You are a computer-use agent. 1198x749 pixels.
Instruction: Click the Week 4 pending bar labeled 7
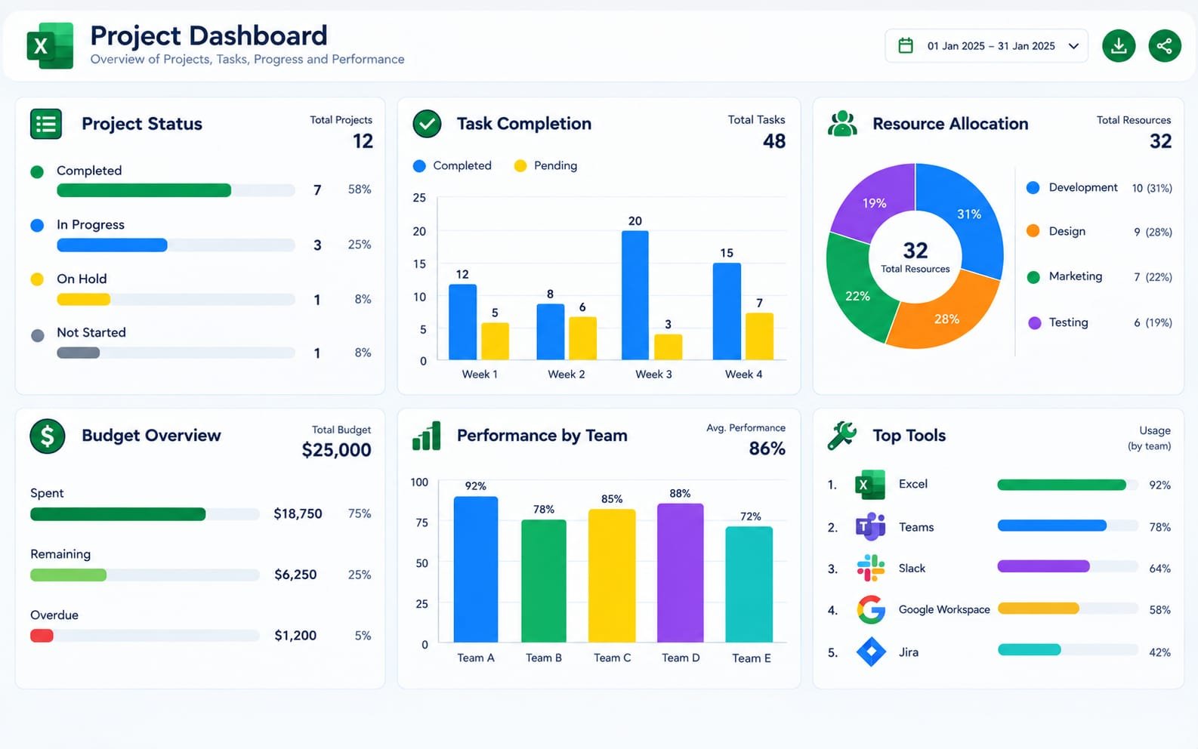pos(759,337)
